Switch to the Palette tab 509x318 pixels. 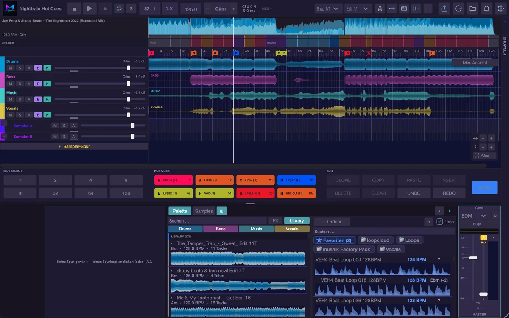[x=180, y=211]
